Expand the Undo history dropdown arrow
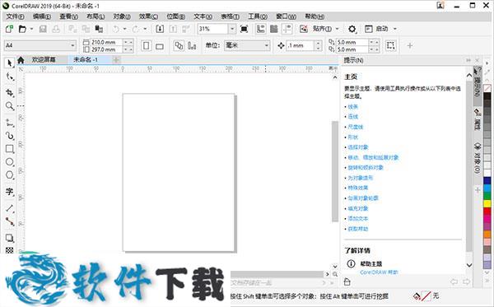The image size is (494, 307). tap(125, 29)
